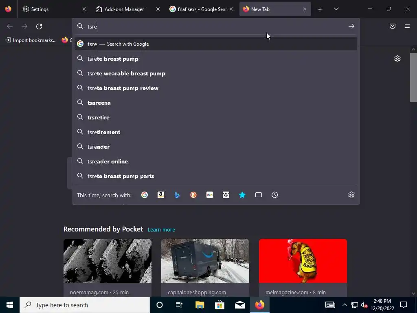
Task: Open the Windows Start menu
Action: click(10, 305)
